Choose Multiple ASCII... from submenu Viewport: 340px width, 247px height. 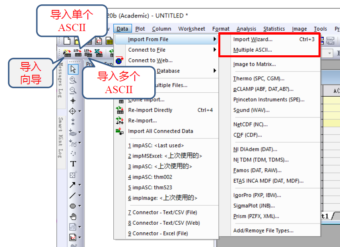253,50
